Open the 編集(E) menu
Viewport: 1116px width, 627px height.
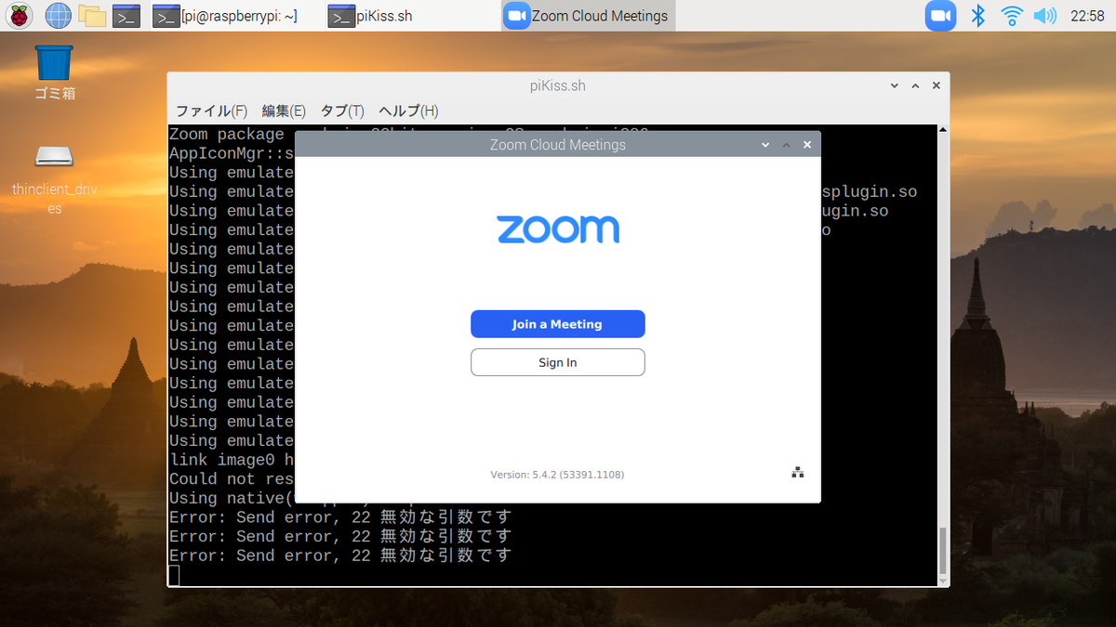(284, 111)
